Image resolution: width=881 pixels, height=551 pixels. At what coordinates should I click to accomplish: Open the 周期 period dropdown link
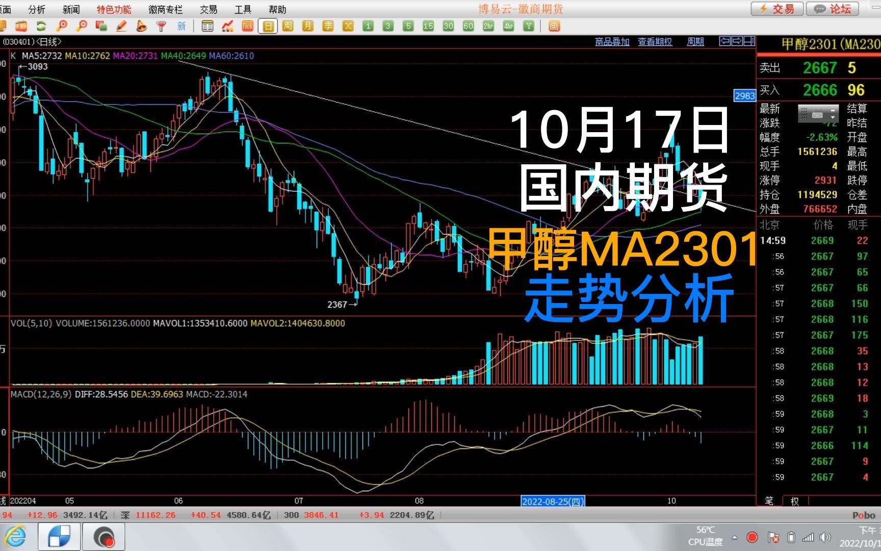click(695, 42)
